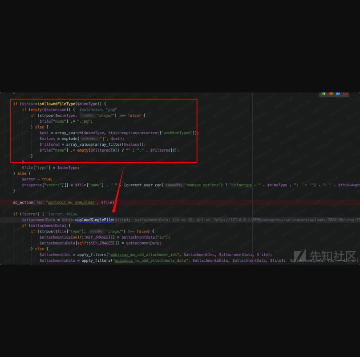Screen dimensions: 360x357
Task: Click the "manage_options" capability string
Action: tap(202, 185)
